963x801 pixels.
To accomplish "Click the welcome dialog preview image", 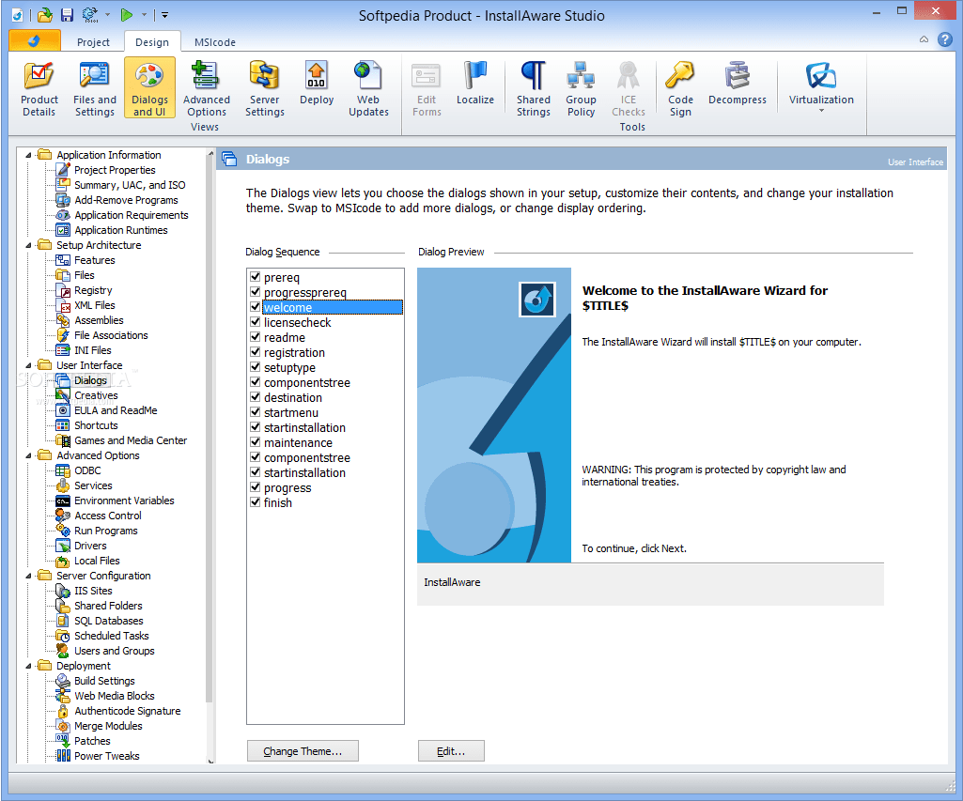I will click(494, 415).
